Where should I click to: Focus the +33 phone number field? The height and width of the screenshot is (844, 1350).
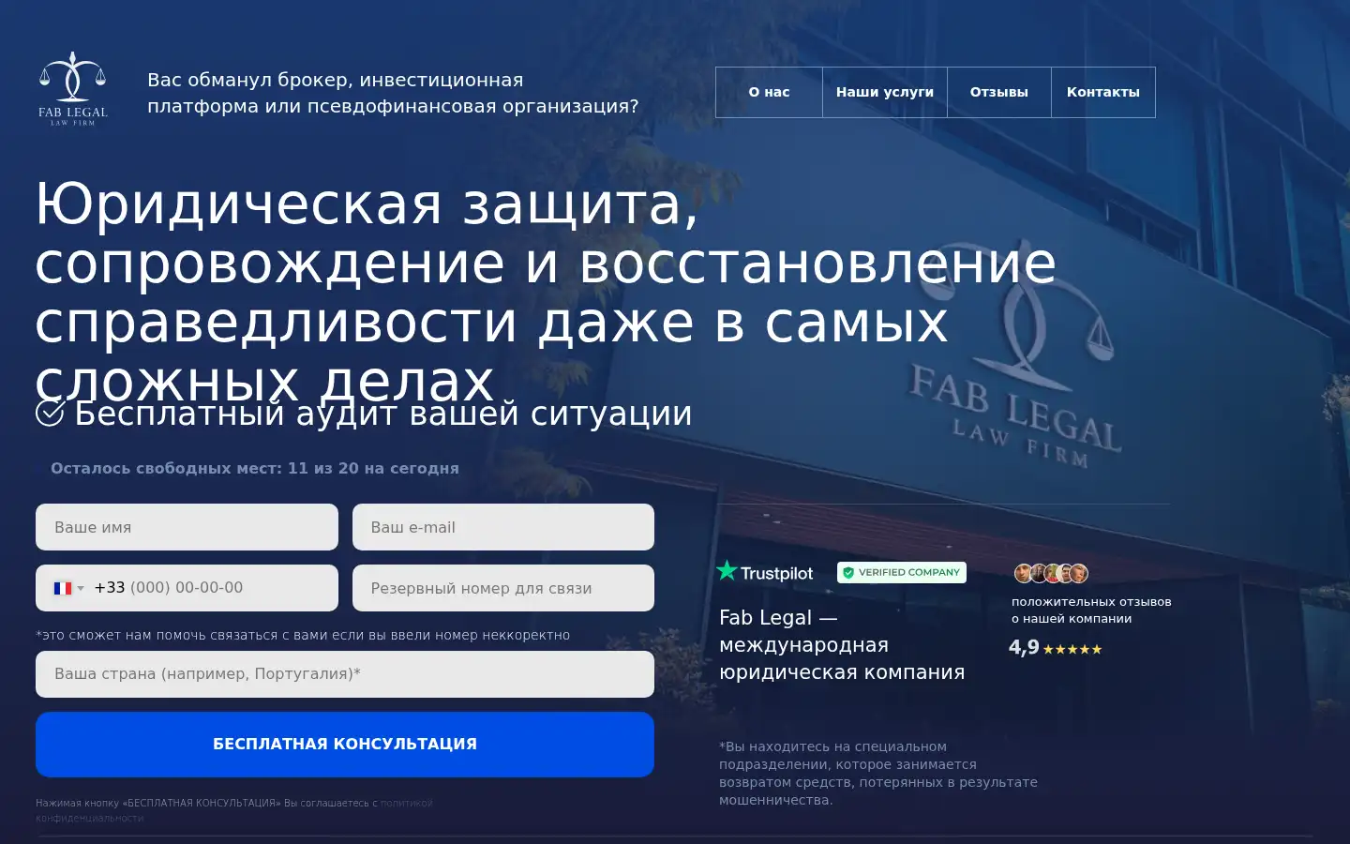click(187, 588)
